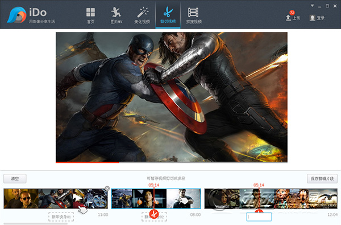Click the horizontal scrollbar under the clips
This screenshot has width=341, height=225.
tap(36, 224)
